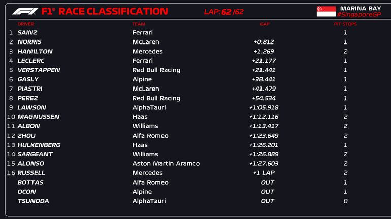
Task: Click TSUNODA's pit stop count of 0
Action: click(345, 201)
